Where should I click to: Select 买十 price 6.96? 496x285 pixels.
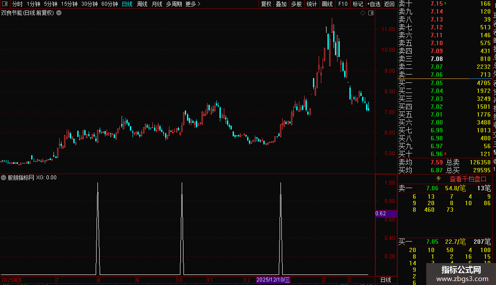437,154
